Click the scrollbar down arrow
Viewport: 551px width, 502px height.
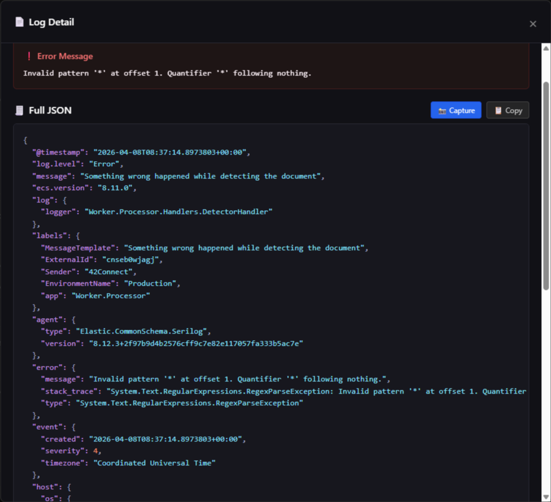[x=545, y=496]
